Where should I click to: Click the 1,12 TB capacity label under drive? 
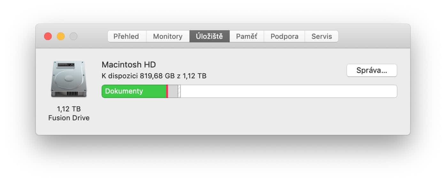(x=69, y=109)
